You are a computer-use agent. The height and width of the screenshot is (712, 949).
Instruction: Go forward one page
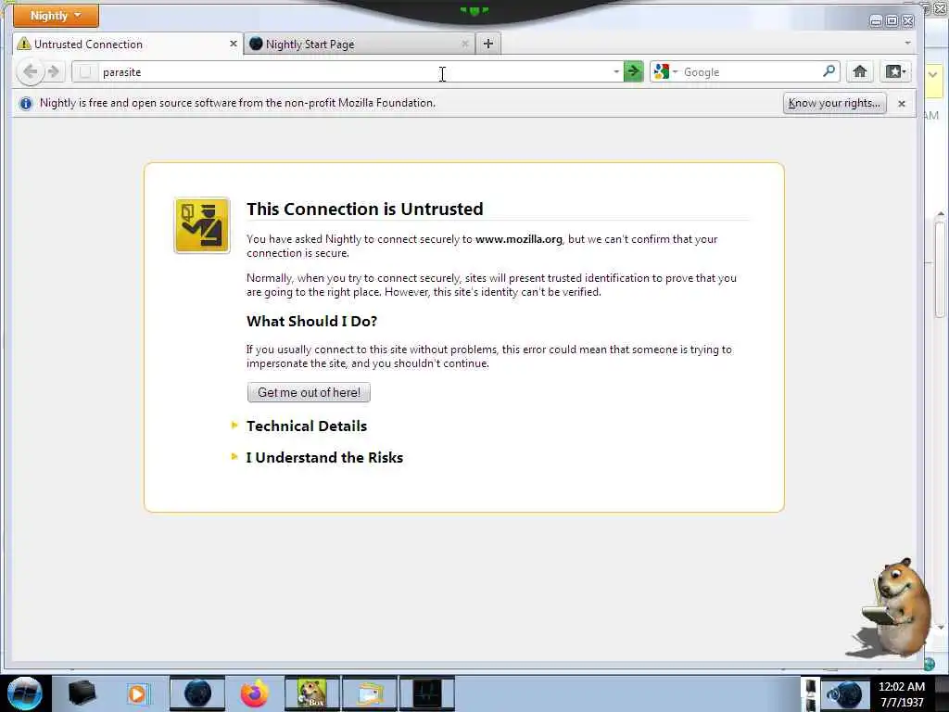(x=54, y=72)
